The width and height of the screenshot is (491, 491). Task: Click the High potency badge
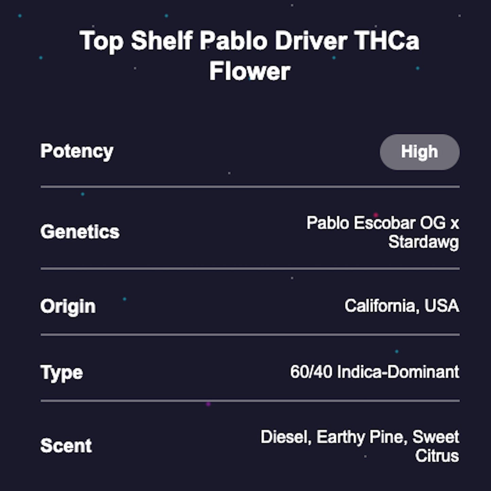[419, 152]
